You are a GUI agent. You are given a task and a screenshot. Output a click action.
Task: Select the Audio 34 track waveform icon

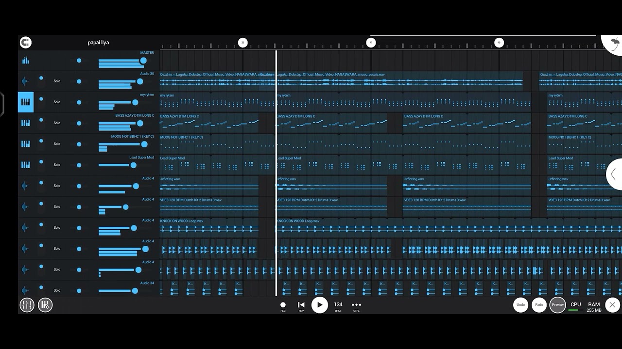point(25,290)
